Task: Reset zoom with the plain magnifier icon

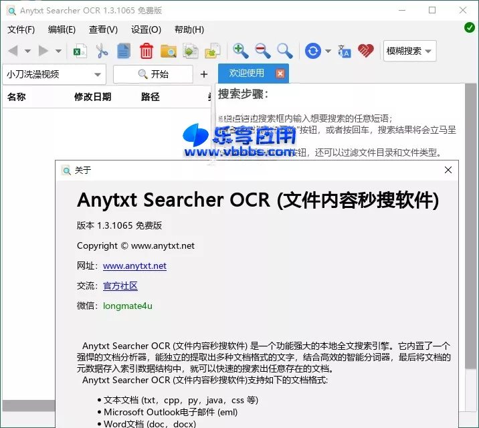Action: [285, 51]
